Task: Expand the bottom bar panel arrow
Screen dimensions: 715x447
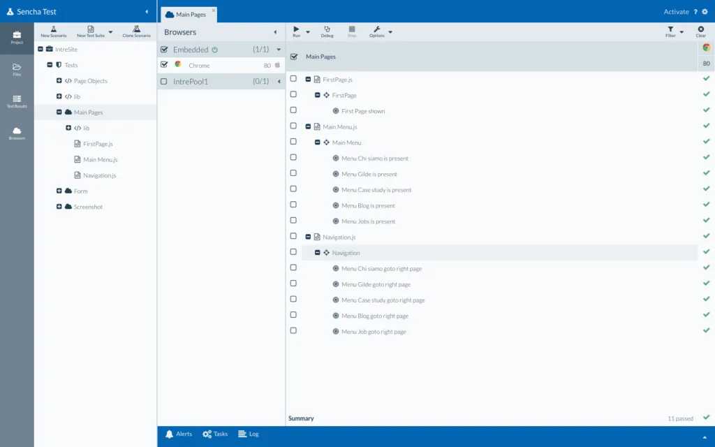Action: pyautogui.click(x=705, y=437)
